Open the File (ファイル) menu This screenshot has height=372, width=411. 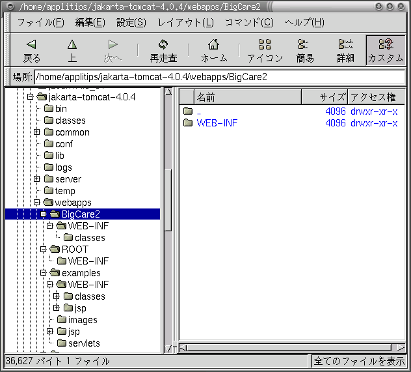40,22
